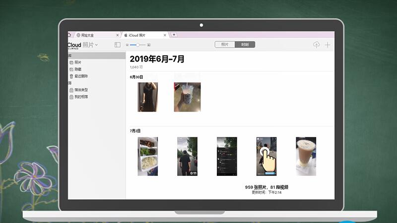Switch to the 网址大全 tab
The image size is (397, 223).
pos(96,35)
